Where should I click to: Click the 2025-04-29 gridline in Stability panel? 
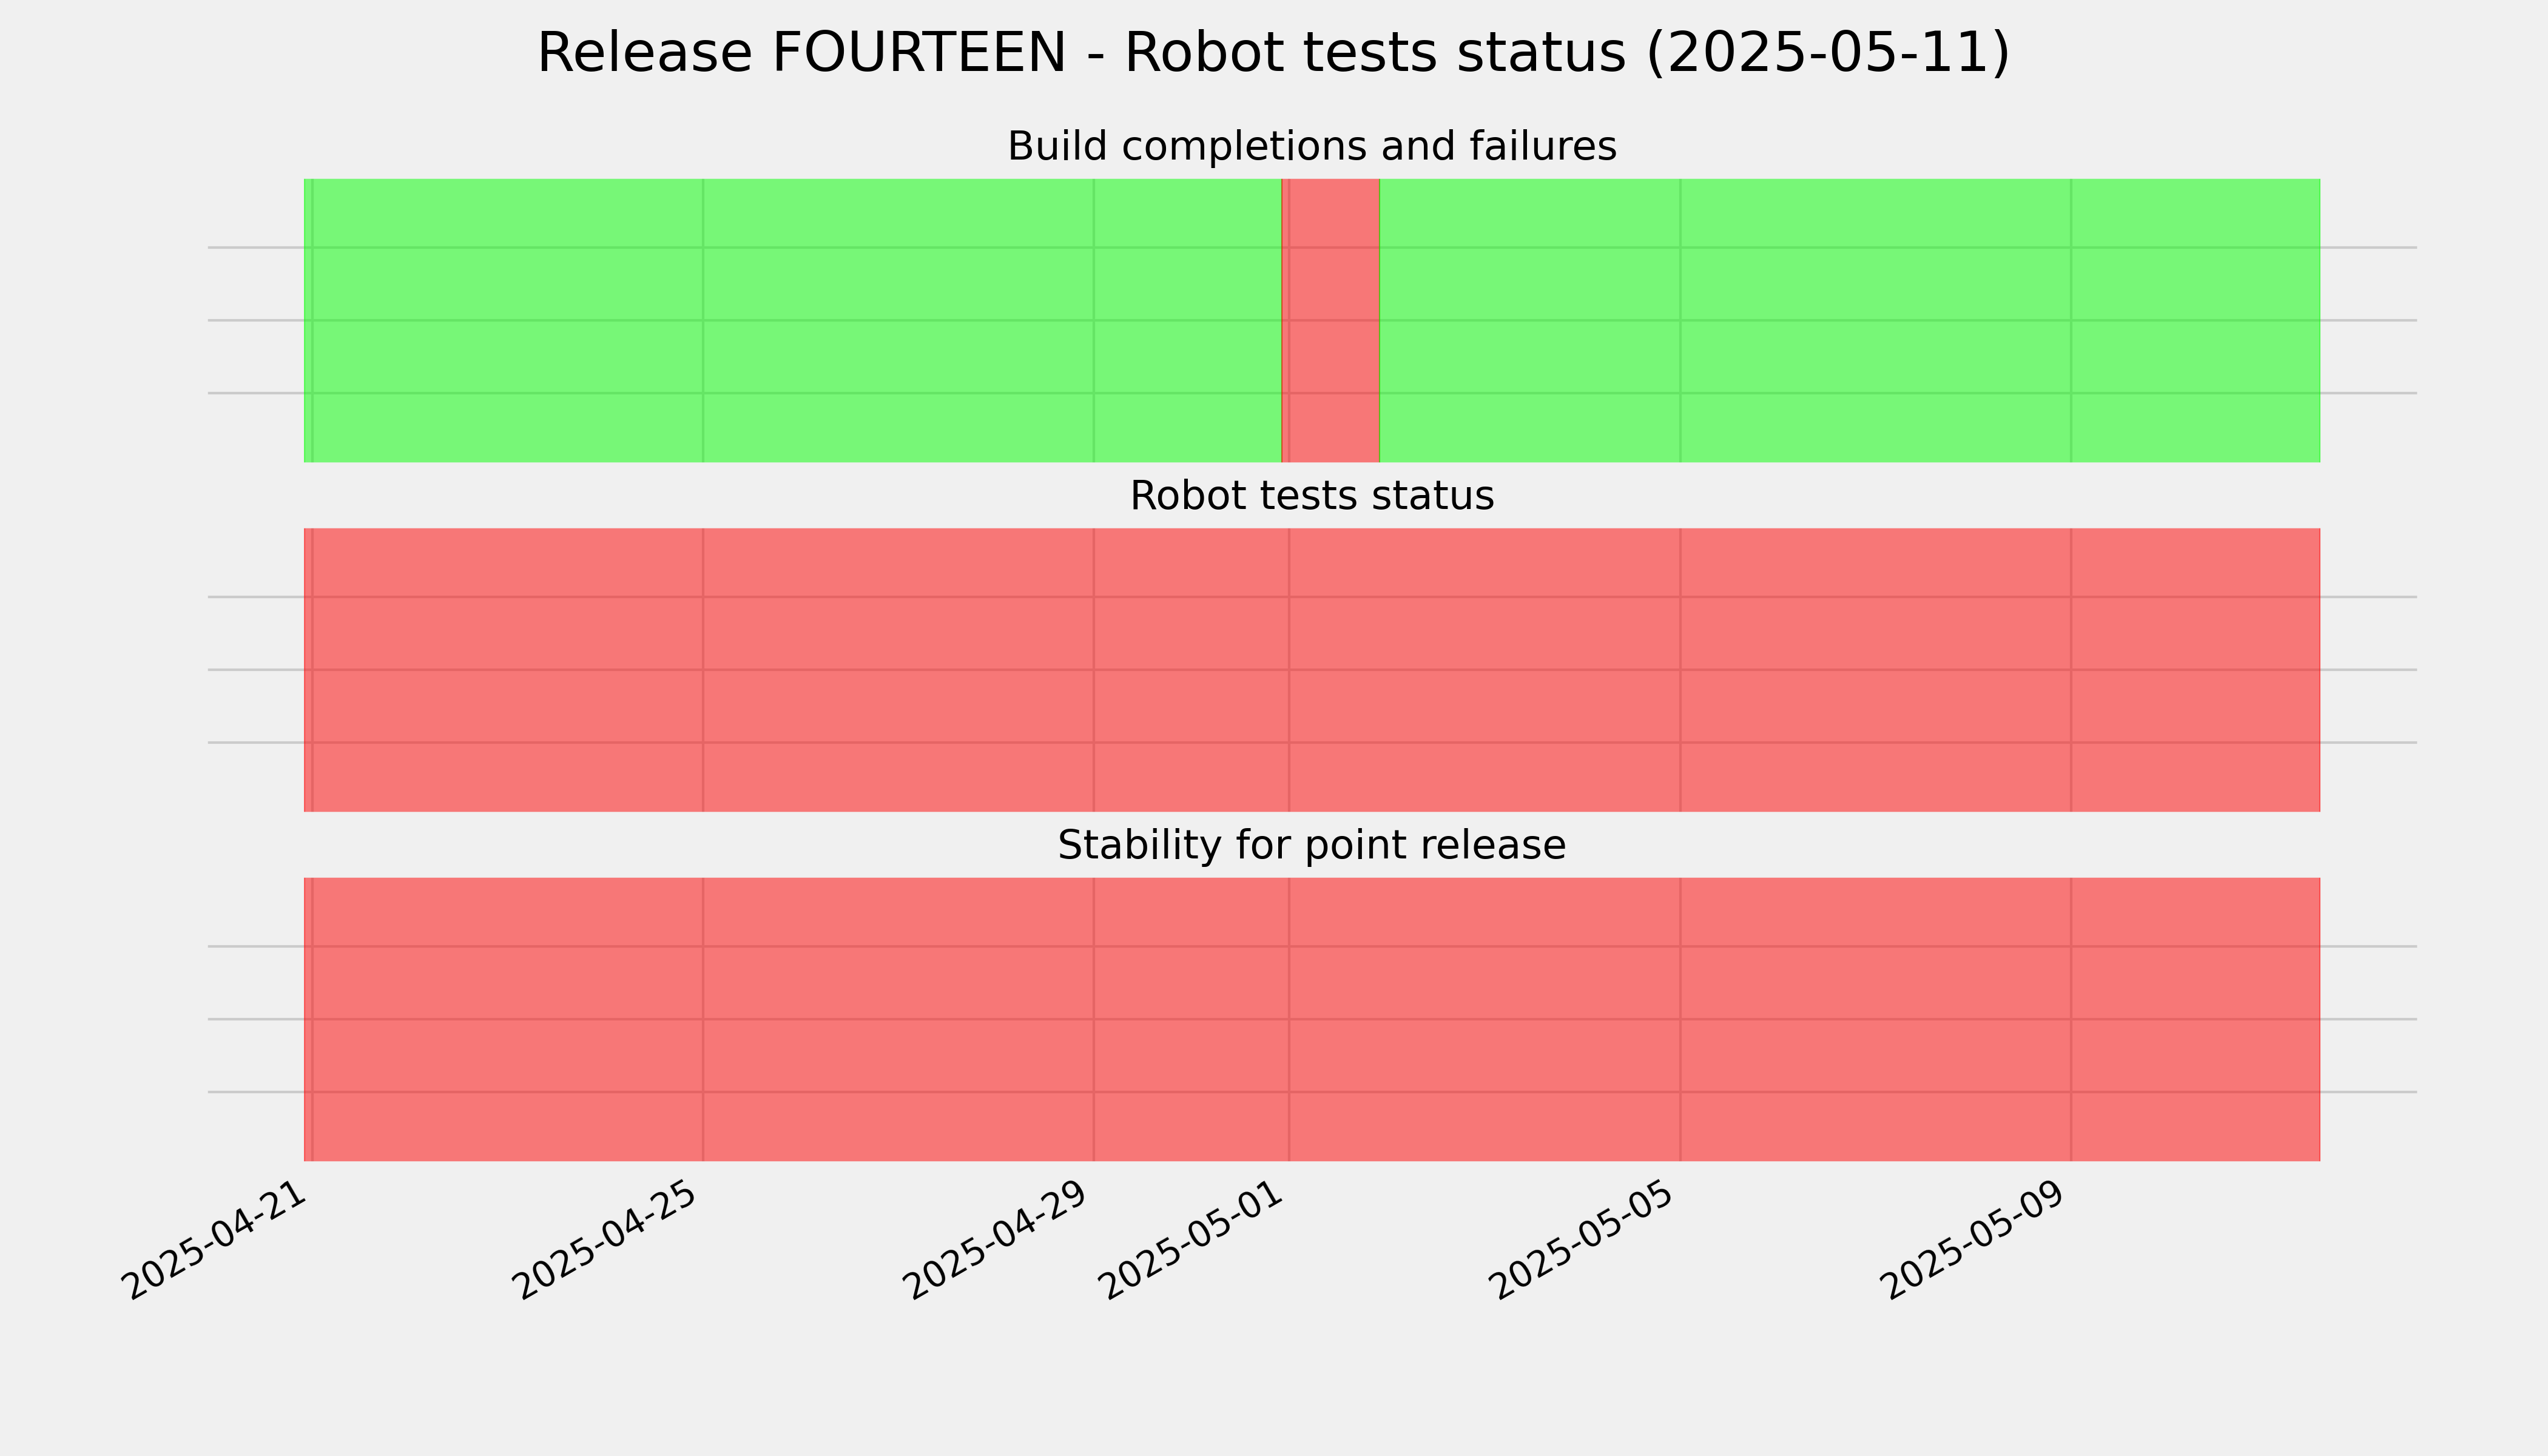pyautogui.click(x=1094, y=1019)
